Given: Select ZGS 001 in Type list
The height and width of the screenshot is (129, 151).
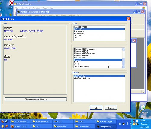Looking at the screenshot, I should pyautogui.click(x=99, y=36).
